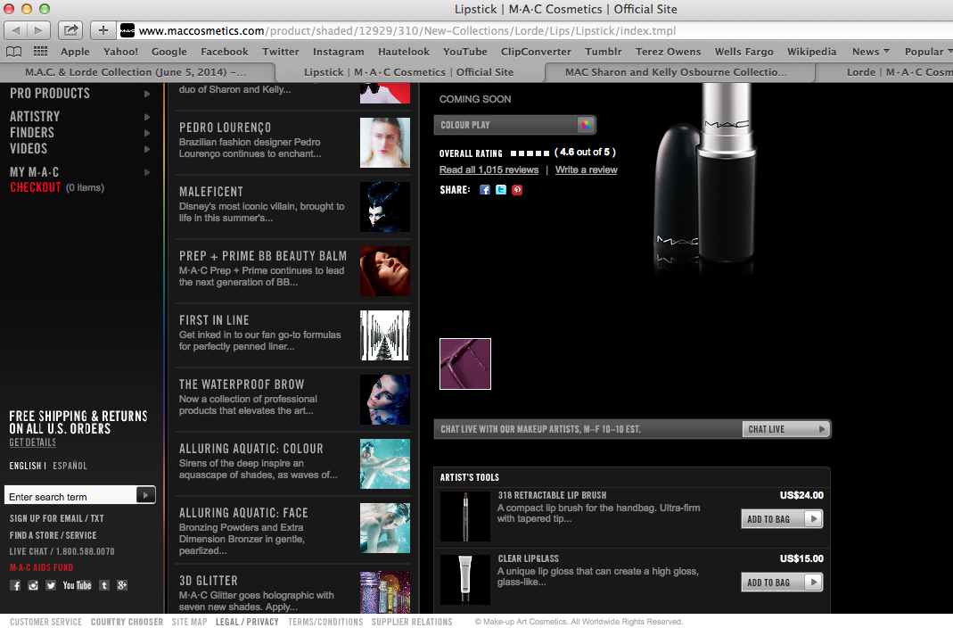Open the Waterproof Brow collection thumbnail

point(385,400)
